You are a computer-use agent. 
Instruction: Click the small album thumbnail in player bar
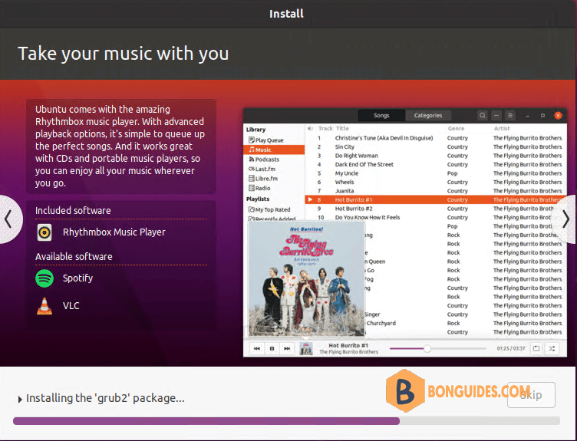(x=306, y=349)
